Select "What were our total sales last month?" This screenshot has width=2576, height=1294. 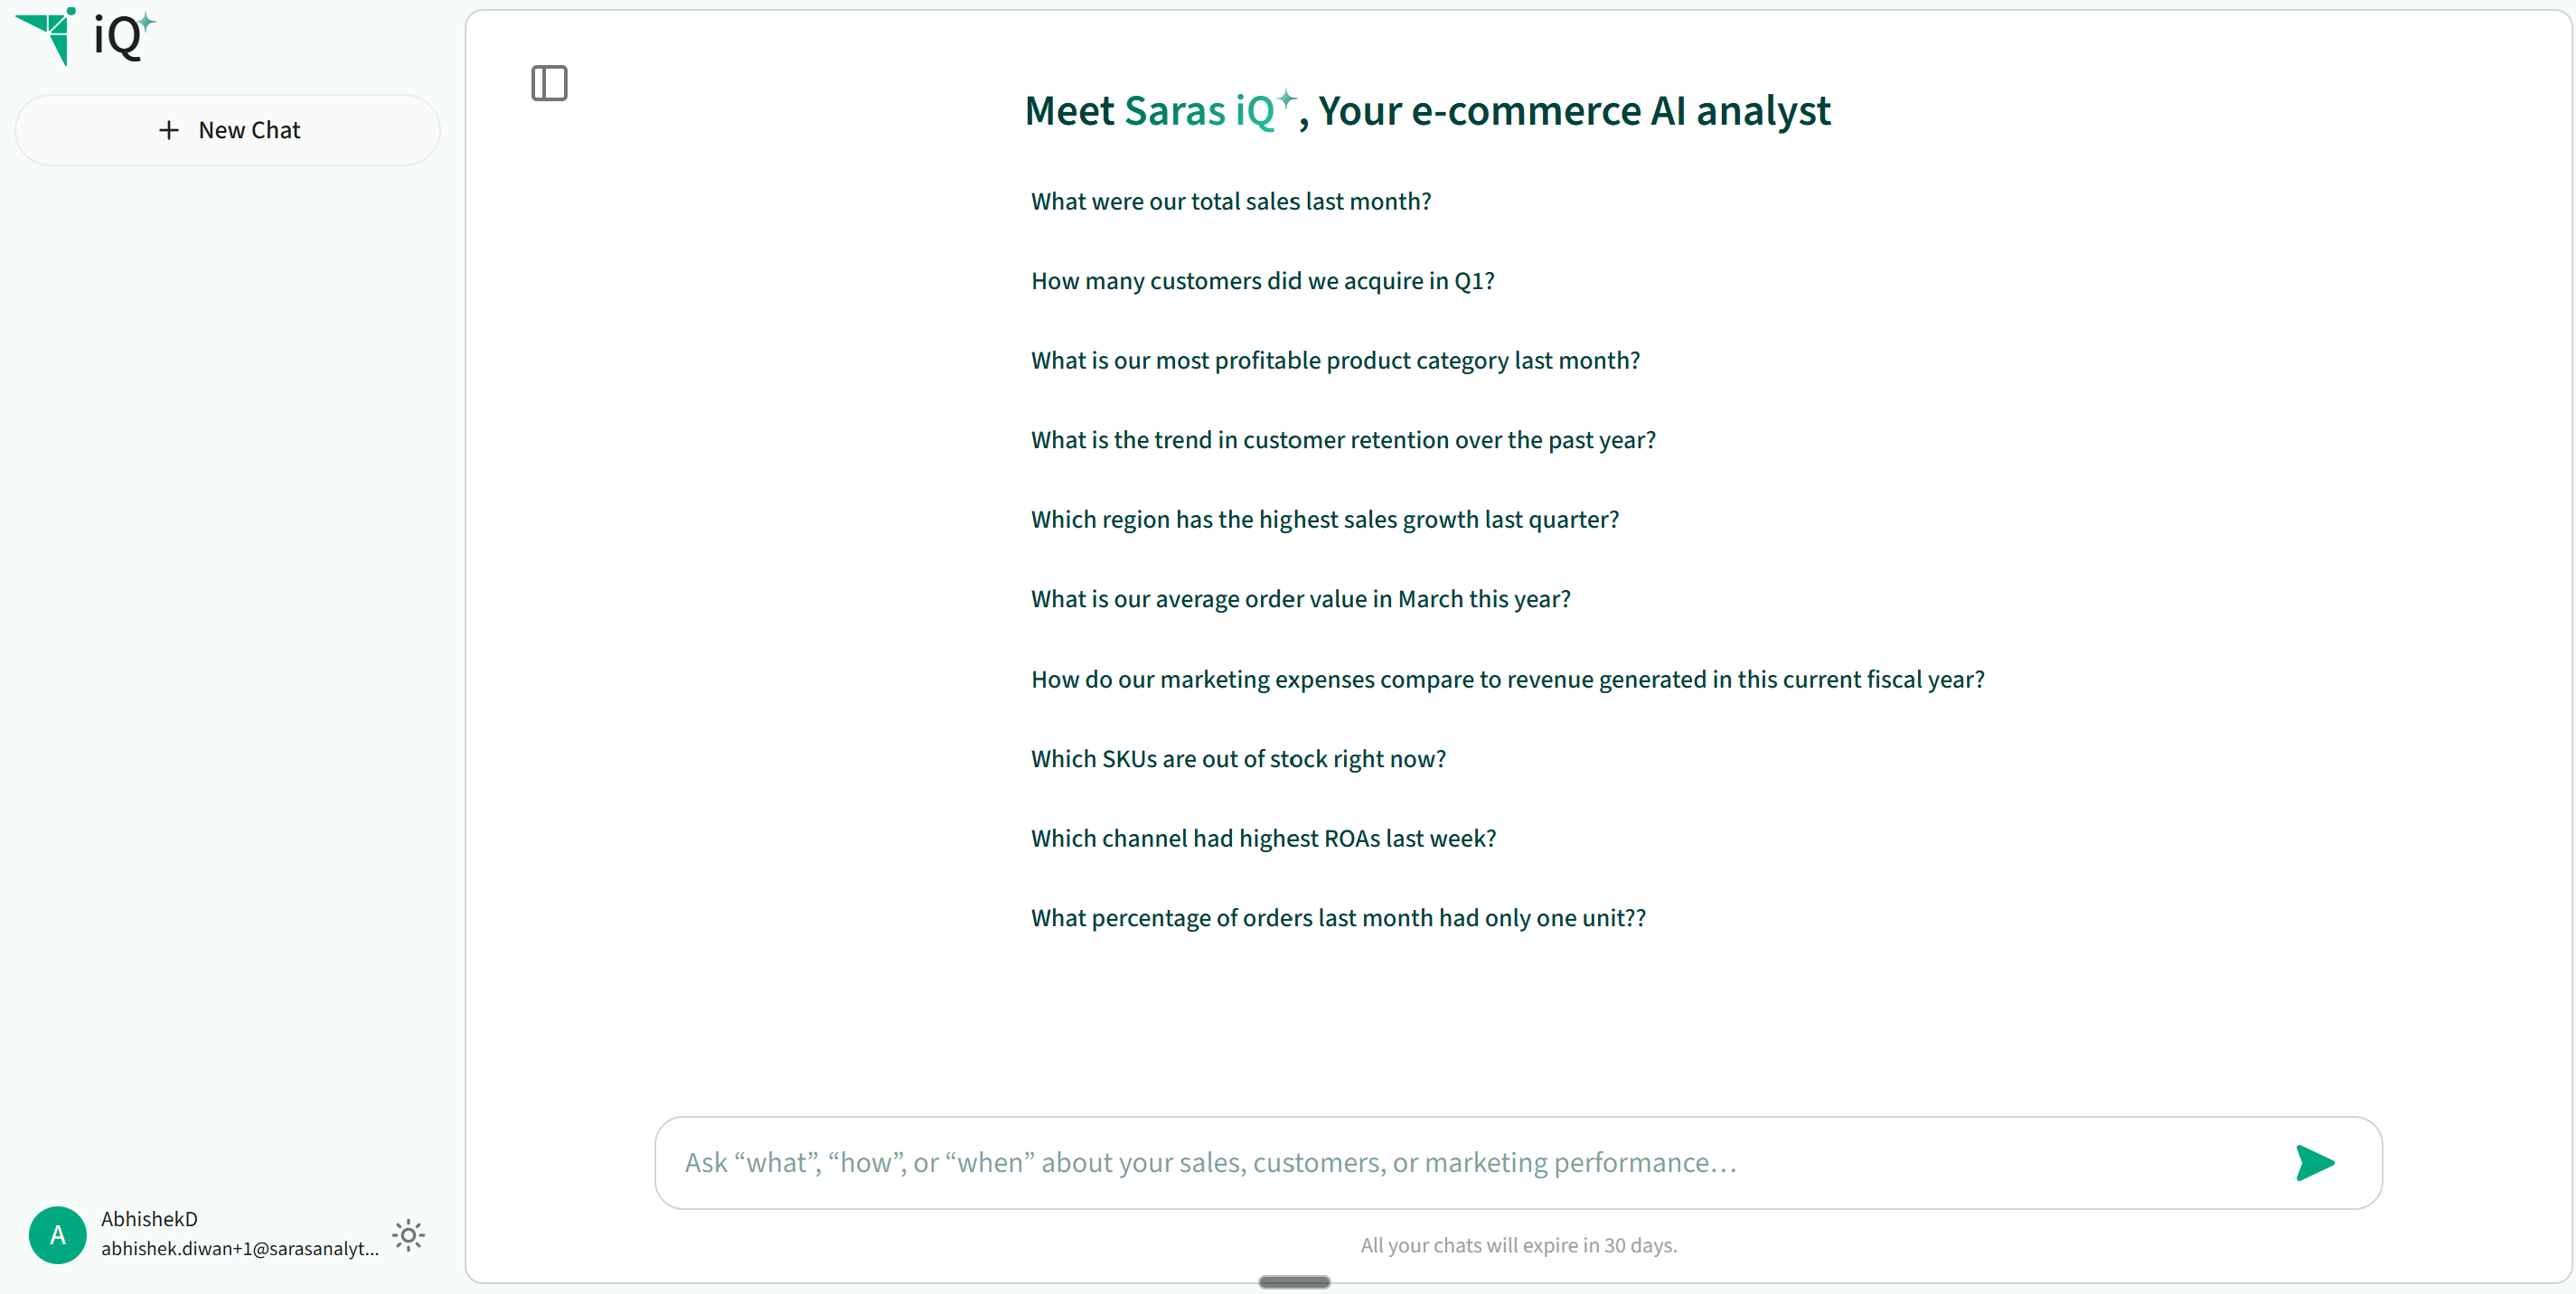point(1231,201)
